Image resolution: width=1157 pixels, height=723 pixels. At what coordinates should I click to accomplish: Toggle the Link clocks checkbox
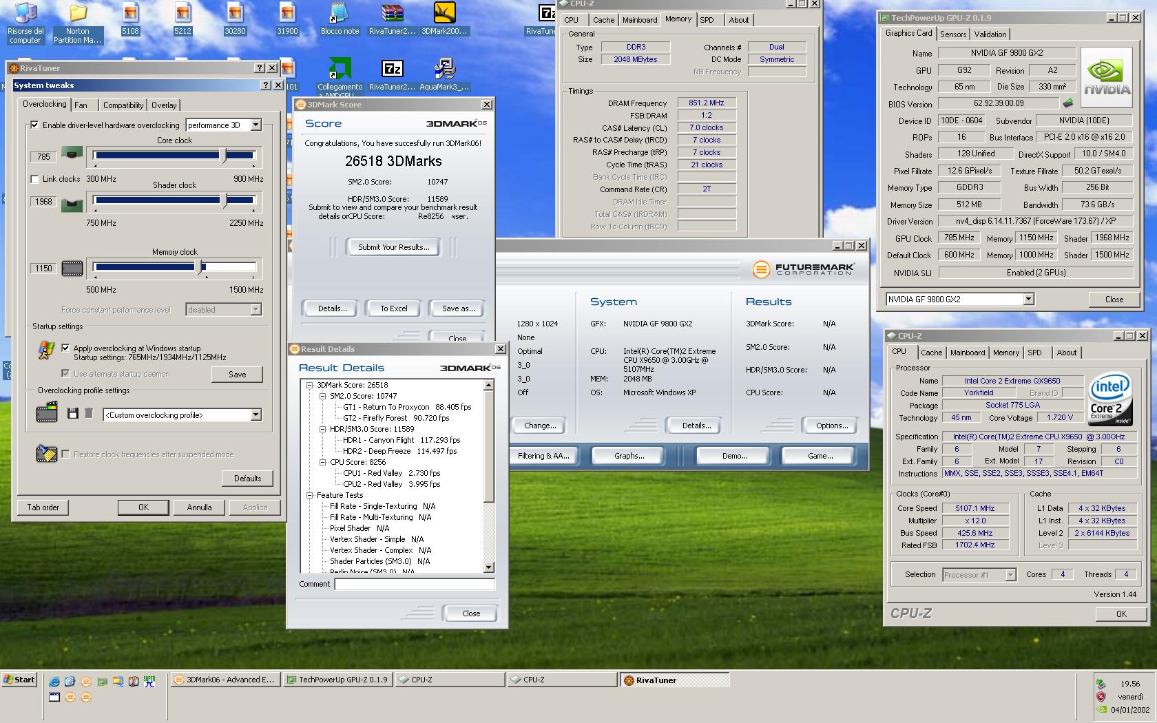pyautogui.click(x=34, y=179)
